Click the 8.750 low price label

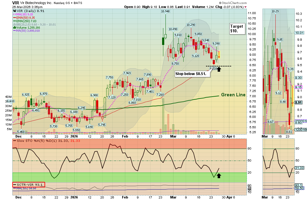click(175, 64)
